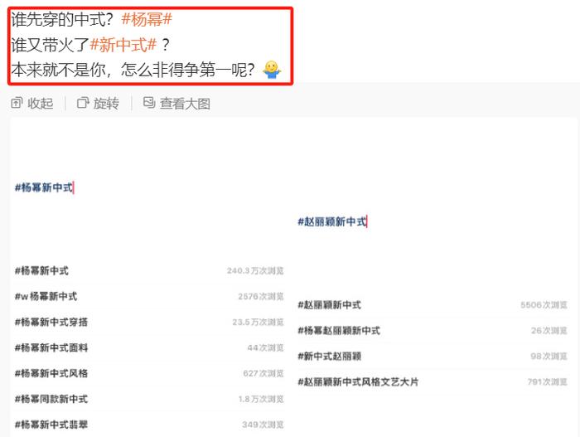Screen dimensions: 580x437
Task: Open the #新中式# hashtag link
Action: (x=123, y=45)
